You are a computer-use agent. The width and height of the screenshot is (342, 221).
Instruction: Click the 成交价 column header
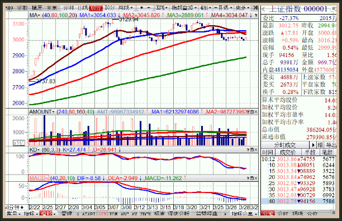click(x=288, y=152)
